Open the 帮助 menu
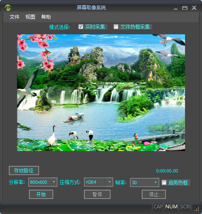Viewport: 202px width, 214px height. [46, 17]
